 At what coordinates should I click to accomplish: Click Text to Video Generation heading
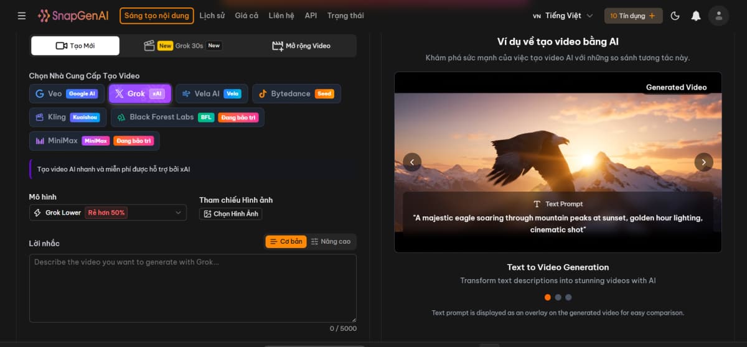tap(558, 267)
